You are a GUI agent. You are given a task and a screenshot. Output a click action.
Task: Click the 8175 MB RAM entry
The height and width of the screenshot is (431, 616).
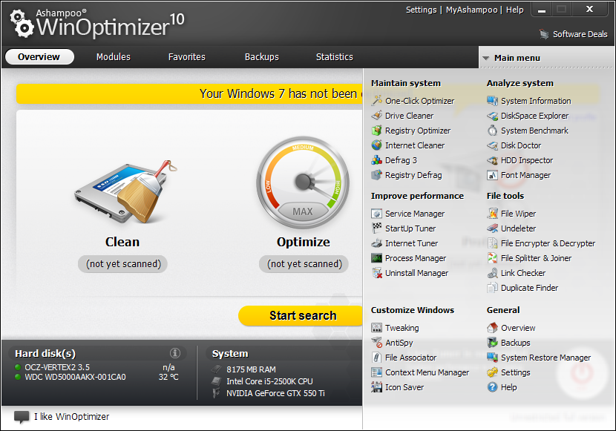[251, 369]
